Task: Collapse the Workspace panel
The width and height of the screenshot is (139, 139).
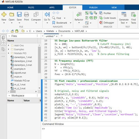Action: pos(9,96)
